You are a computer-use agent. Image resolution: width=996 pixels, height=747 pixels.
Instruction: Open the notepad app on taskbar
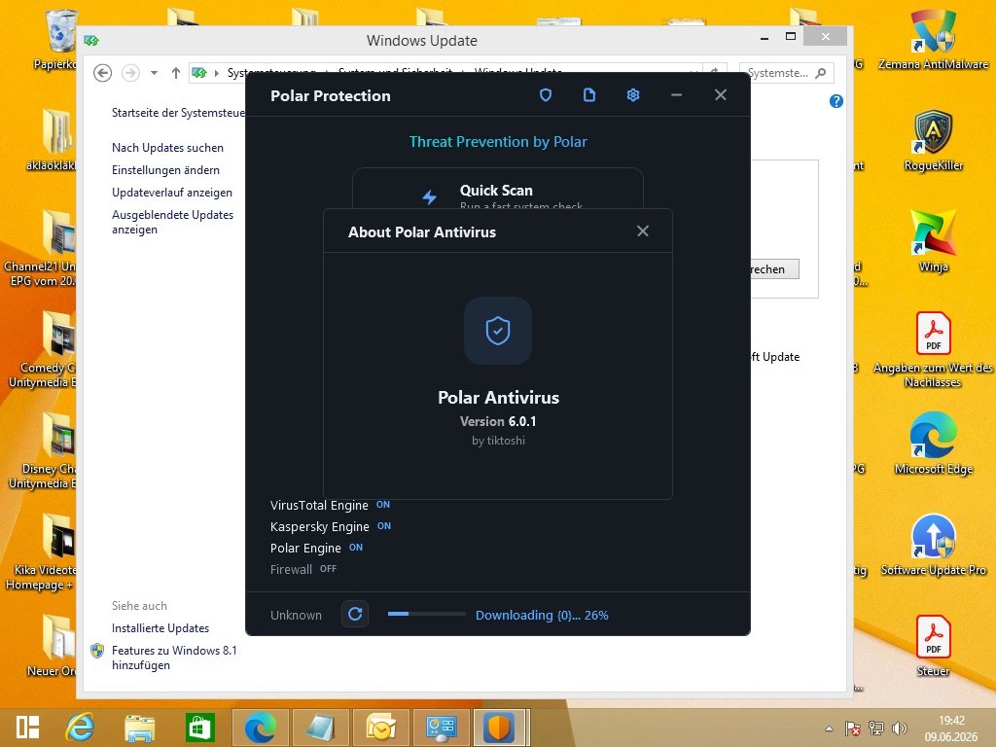click(x=320, y=728)
